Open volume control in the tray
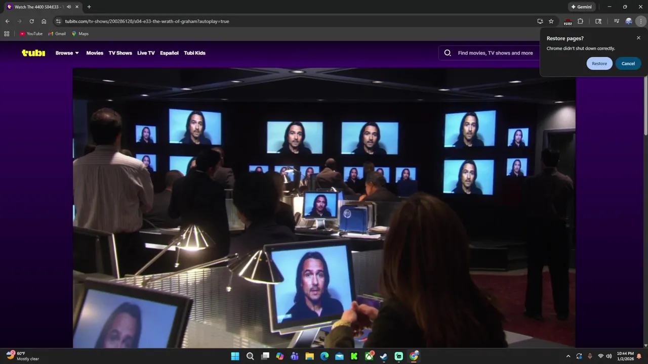Screen dimensions: 648x364 coord(609,356)
